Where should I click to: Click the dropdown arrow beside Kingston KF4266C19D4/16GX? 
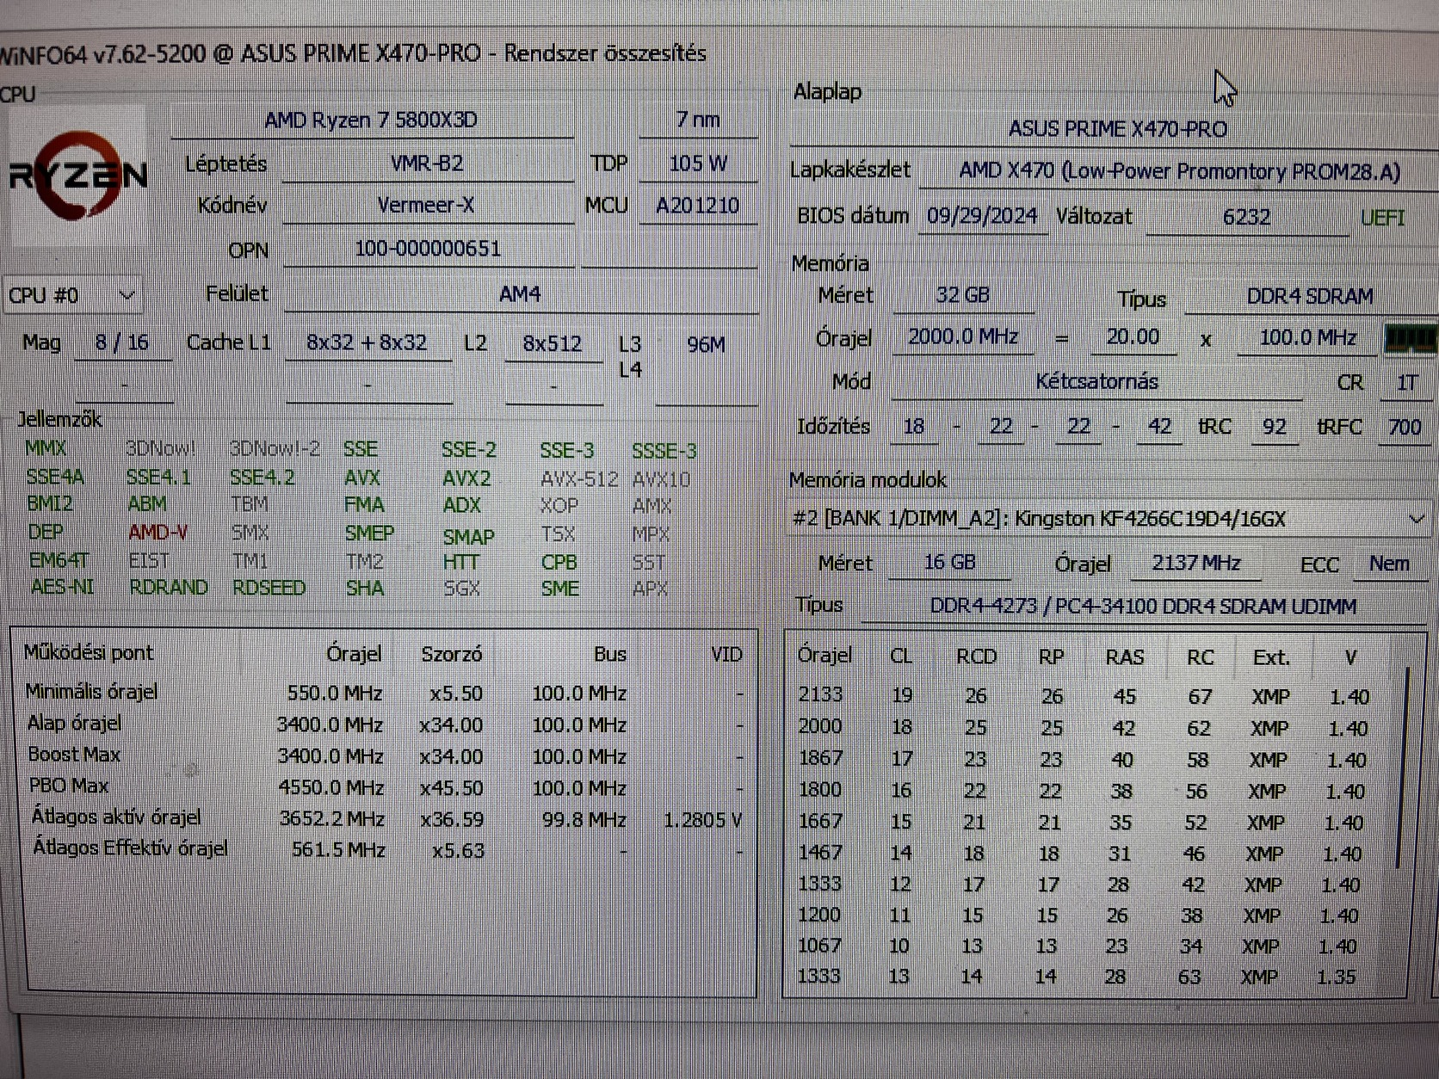coord(1416,519)
